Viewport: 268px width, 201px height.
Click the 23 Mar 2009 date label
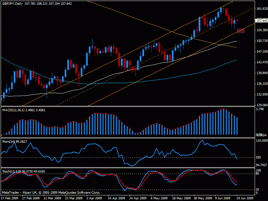pos(74,198)
